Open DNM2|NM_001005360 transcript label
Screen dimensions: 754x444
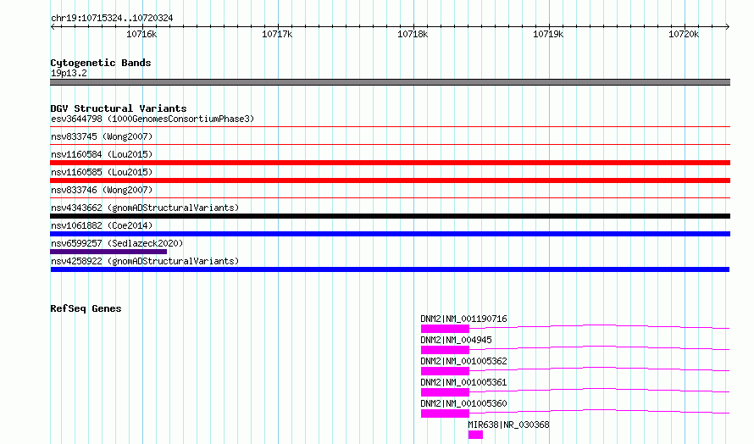pos(463,403)
